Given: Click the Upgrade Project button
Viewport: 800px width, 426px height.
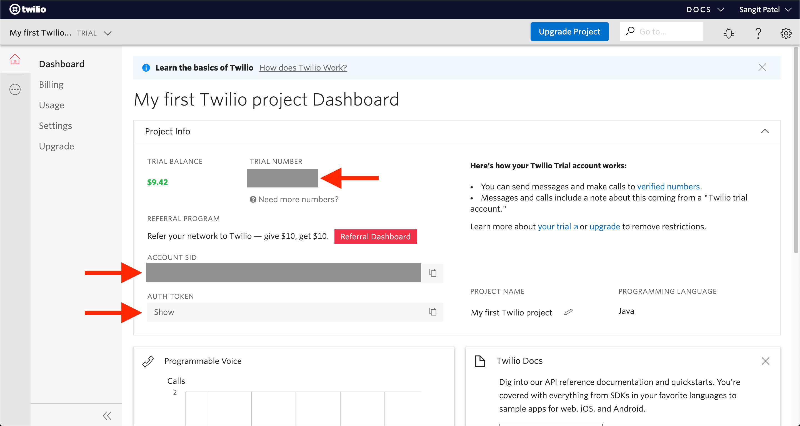Looking at the screenshot, I should (x=569, y=32).
